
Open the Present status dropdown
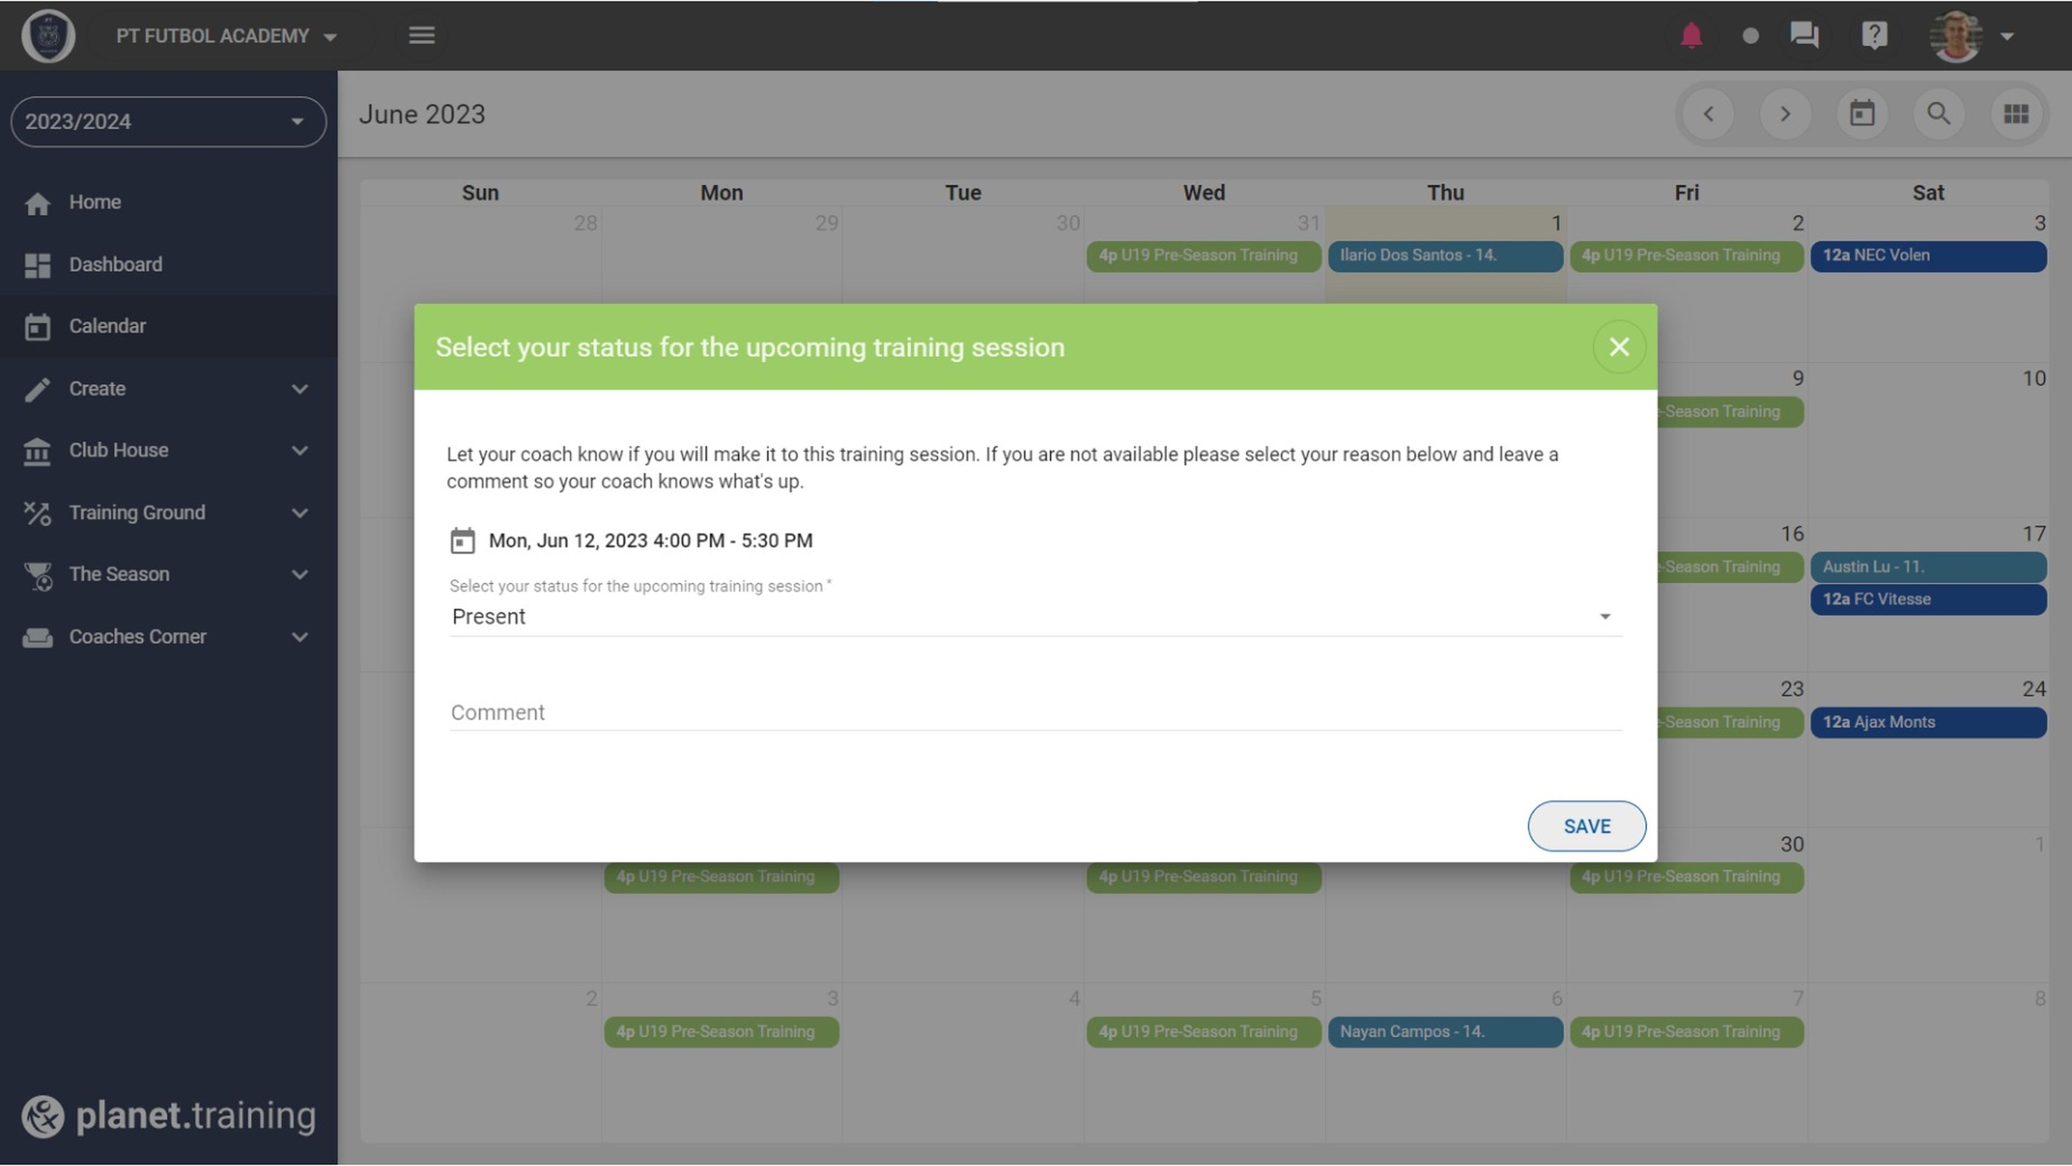click(1035, 617)
